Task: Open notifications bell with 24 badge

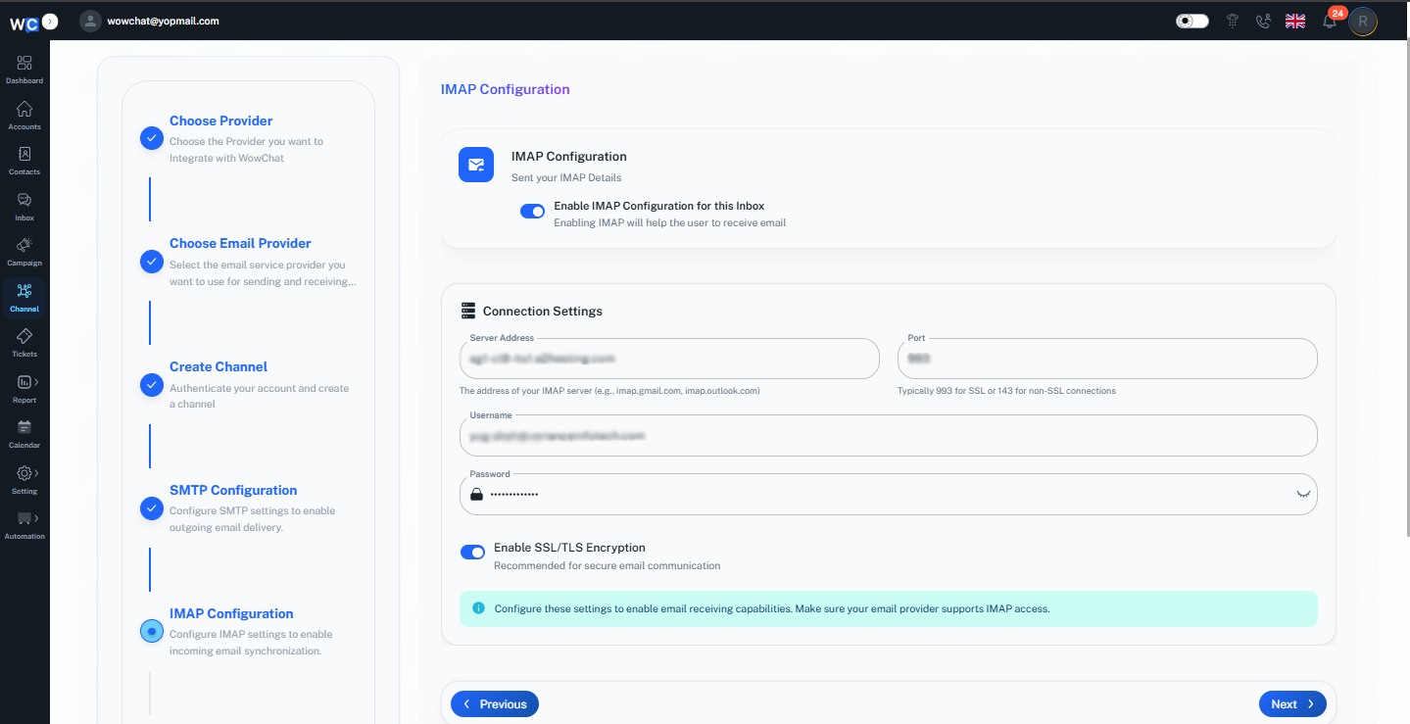Action: point(1330,21)
